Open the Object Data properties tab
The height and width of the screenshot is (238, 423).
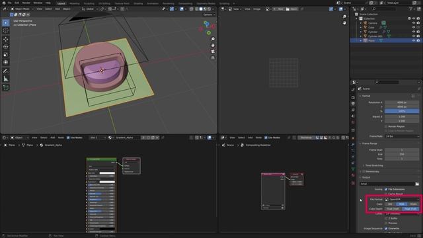[x=353, y=169]
